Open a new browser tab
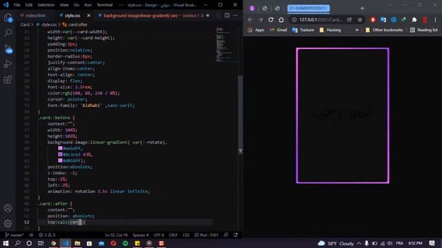442x248 pixels. (362, 8)
